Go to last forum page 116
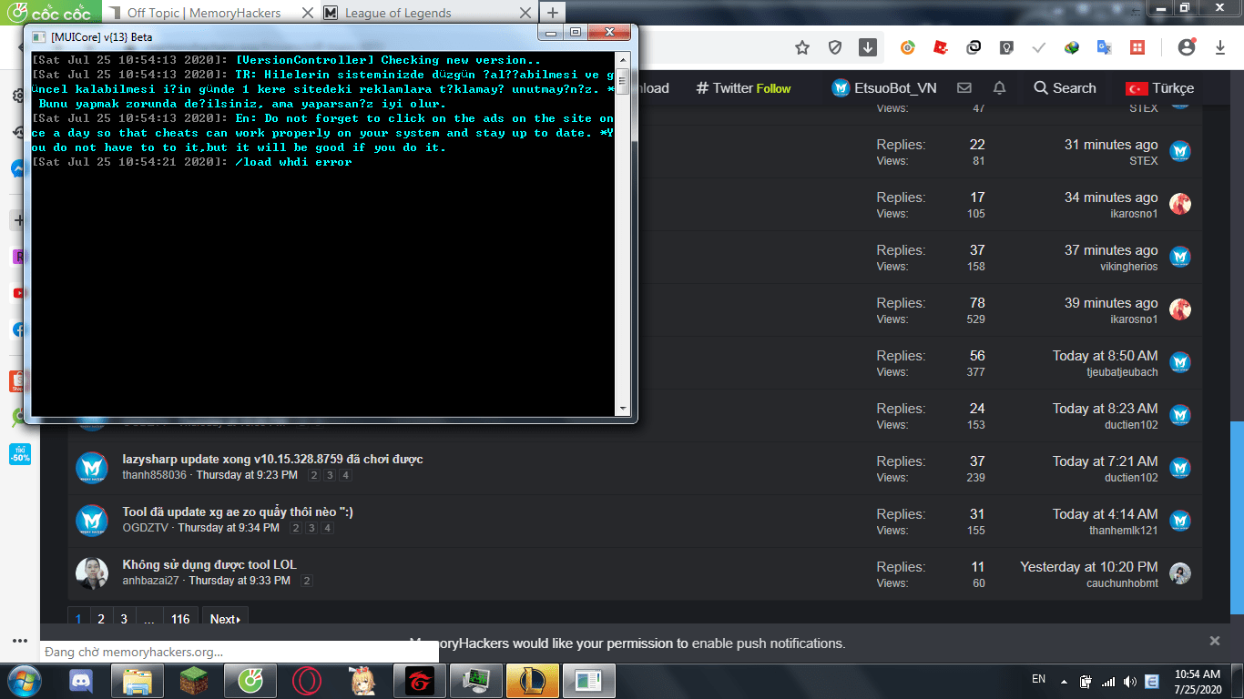Viewport: 1244px width, 699px height. [180, 619]
